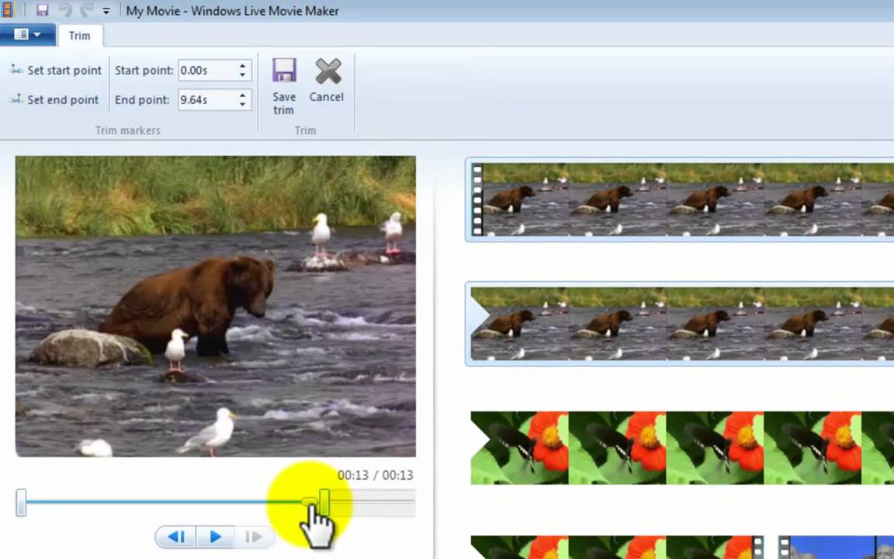Click the Trim markers group label
The image size is (894, 559).
pyautogui.click(x=128, y=130)
